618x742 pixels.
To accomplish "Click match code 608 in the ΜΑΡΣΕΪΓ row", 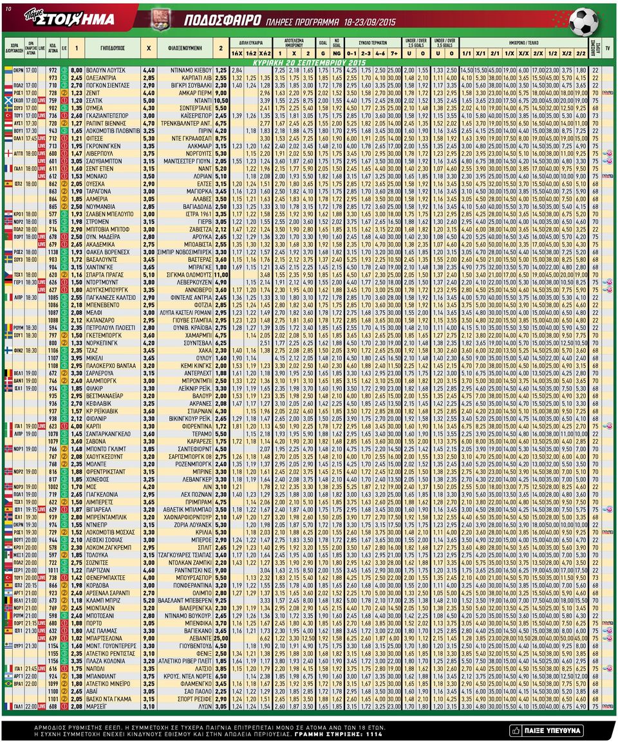I will [53, 707].
